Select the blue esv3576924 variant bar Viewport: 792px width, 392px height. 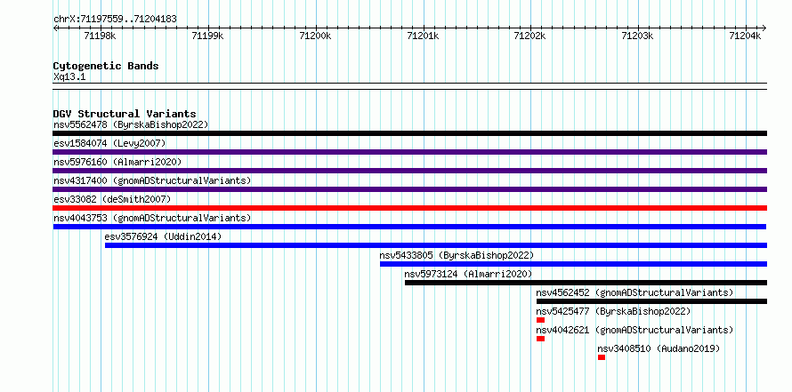point(436,245)
